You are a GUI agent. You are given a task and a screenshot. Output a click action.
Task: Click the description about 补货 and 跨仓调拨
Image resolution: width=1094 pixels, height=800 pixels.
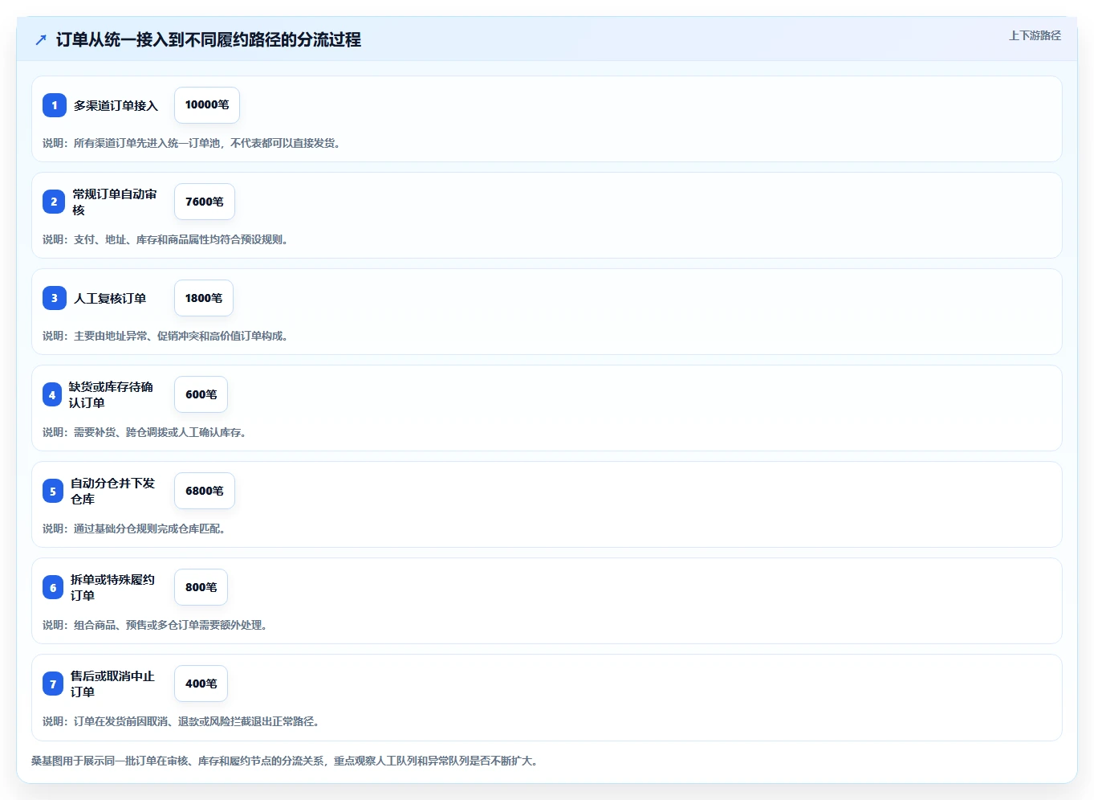click(x=146, y=432)
